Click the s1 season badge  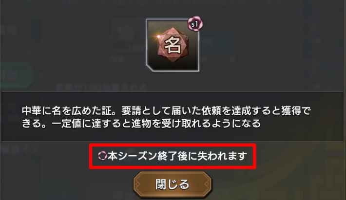(194, 24)
